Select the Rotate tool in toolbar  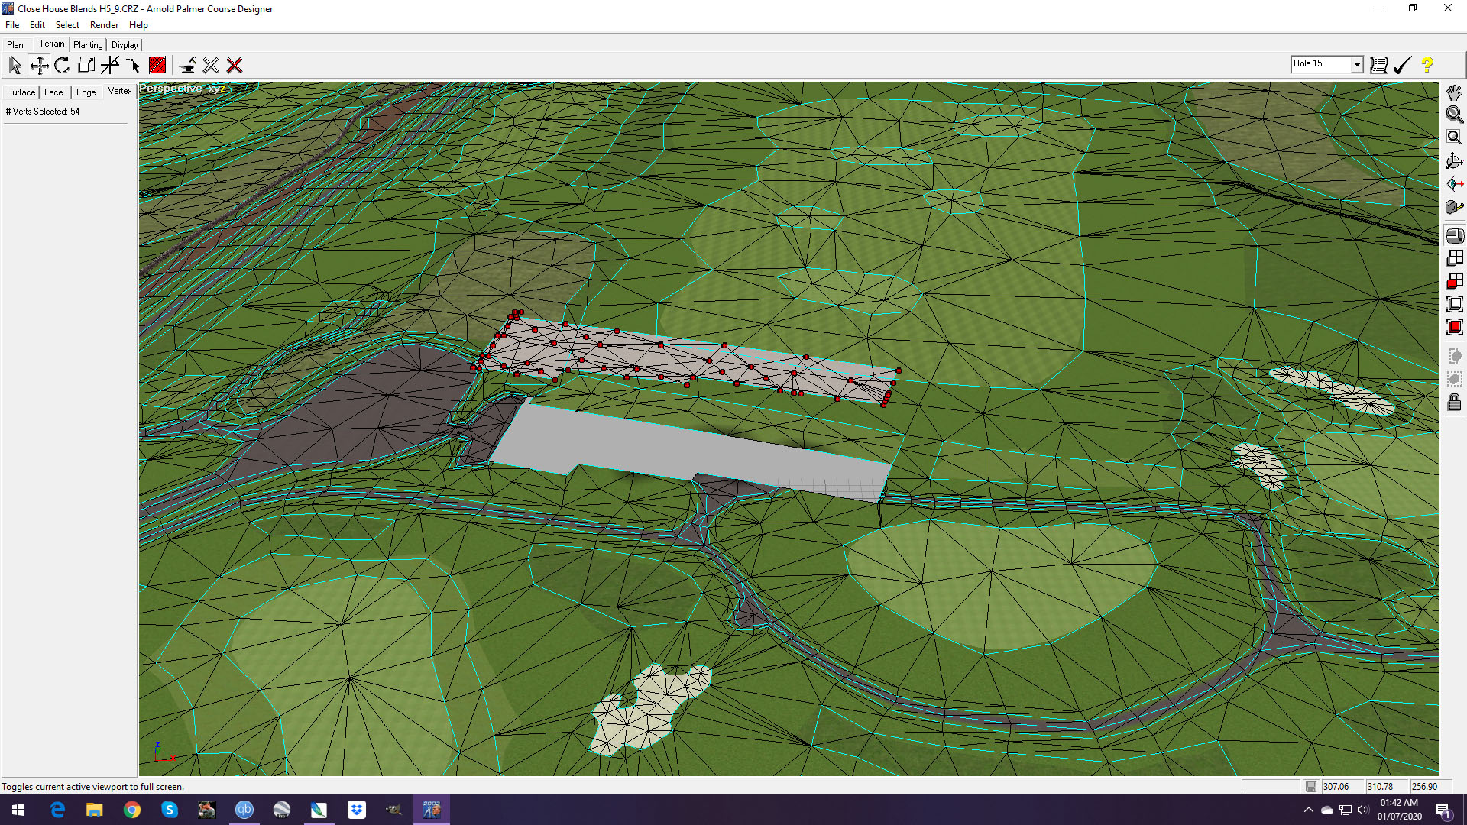(x=63, y=65)
